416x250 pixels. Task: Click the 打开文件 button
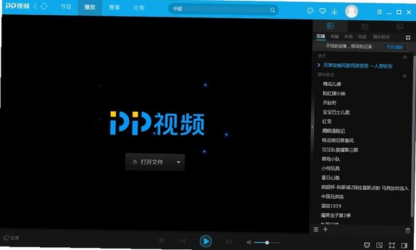click(x=148, y=162)
